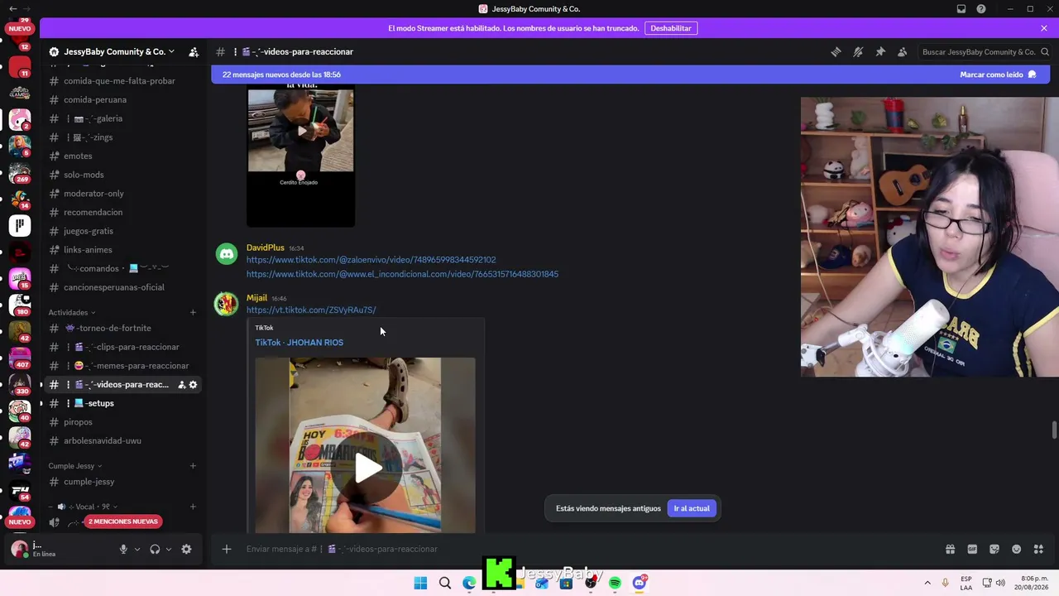Toggle channel notification bell mute
This screenshot has width=1059, height=596.
click(858, 51)
